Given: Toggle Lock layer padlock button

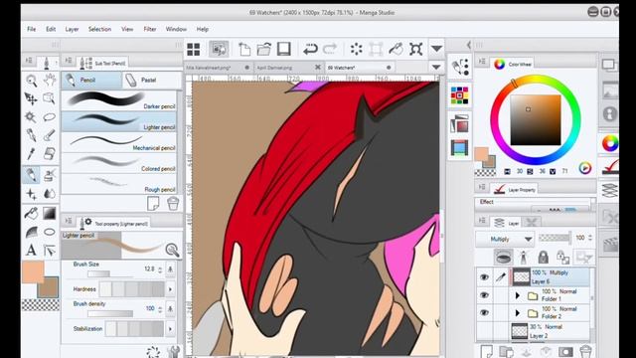Looking at the screenshot, I should pyautogui.click(x=544, y=257).
